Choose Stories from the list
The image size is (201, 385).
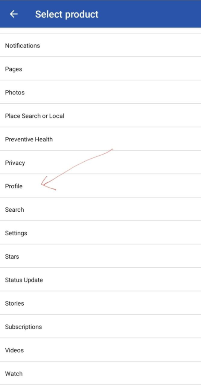coord(100,303)
